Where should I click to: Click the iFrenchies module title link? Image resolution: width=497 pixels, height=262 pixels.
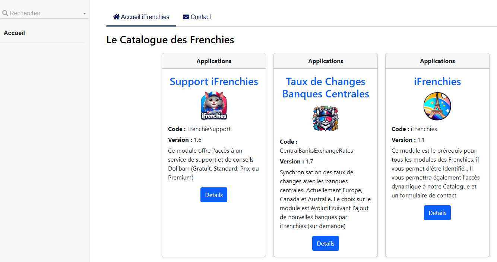tap(437, 81)
